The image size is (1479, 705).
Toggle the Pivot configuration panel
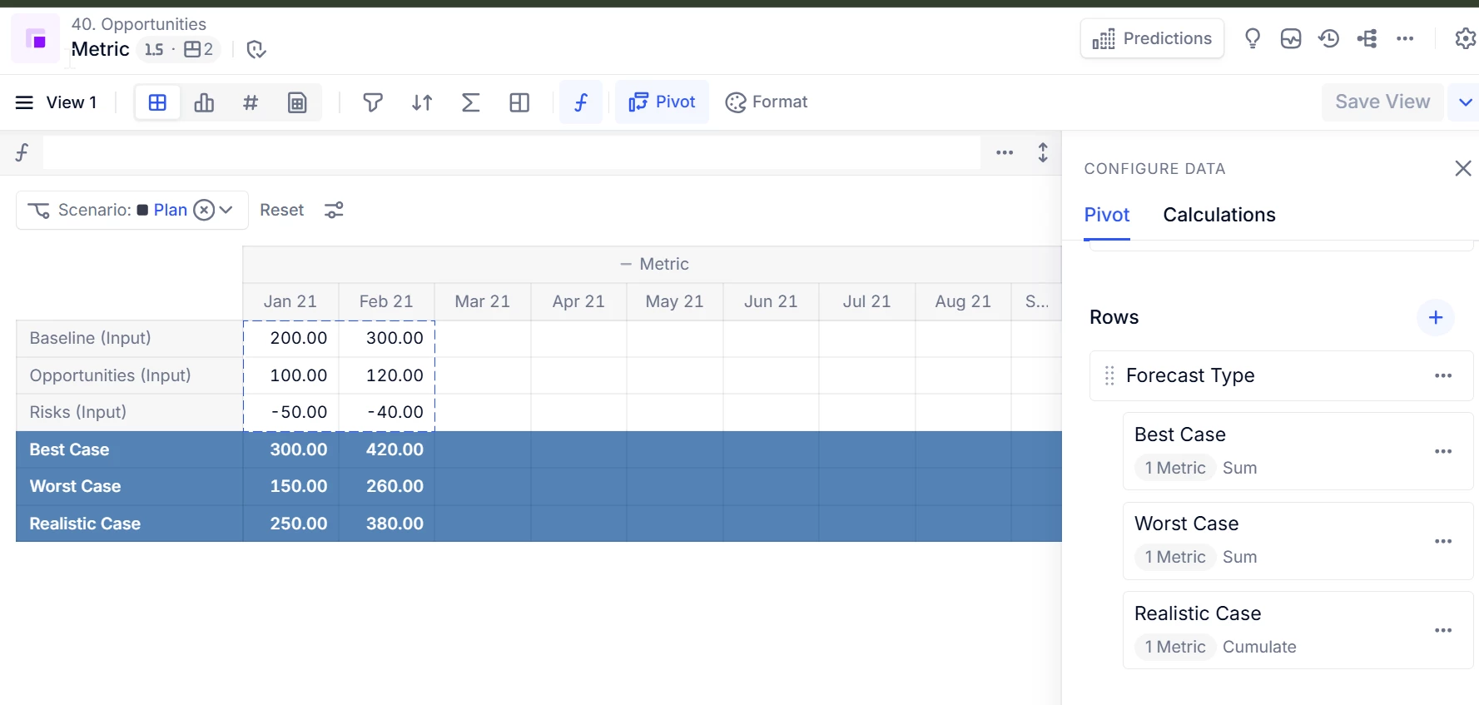tap(662, 102)
